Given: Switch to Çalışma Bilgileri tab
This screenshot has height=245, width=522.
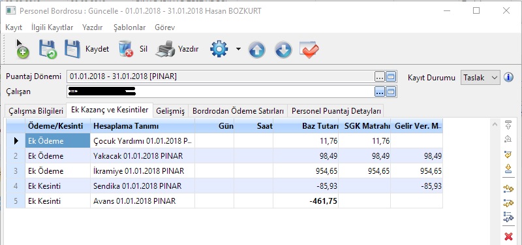Looking at the screenshot, I should pos(36,111).
